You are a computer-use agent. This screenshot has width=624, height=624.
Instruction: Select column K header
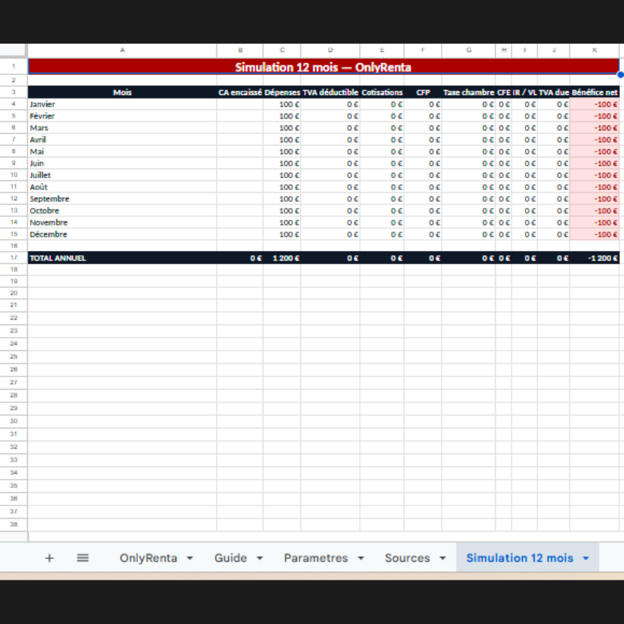pos(595,50)
